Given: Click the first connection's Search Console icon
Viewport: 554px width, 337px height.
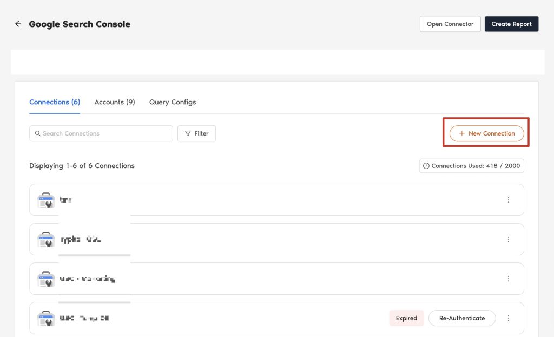Looking at the screenshot, I should (x=46, y=200).
